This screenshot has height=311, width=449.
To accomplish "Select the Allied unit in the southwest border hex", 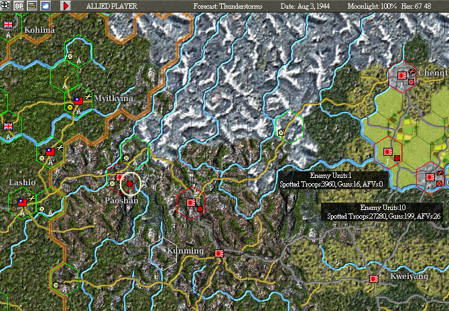I will click(56, 285).
